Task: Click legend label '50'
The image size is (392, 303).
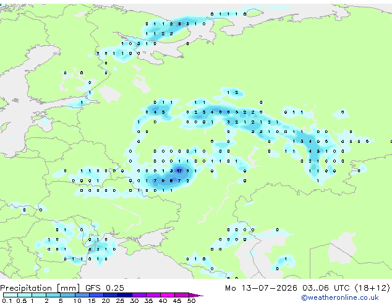Action: pyautogui.click(x=191, y=301)
